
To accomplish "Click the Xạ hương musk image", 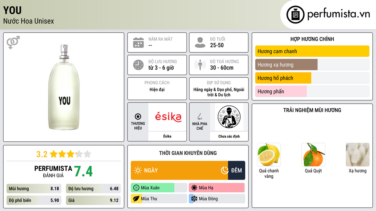I will 358,155.
